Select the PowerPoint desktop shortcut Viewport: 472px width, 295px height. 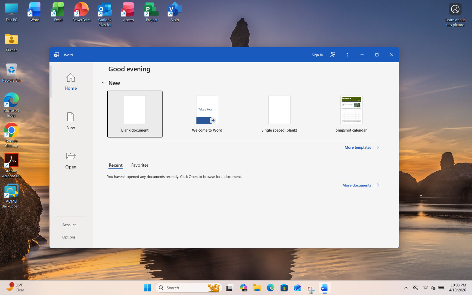81,12
